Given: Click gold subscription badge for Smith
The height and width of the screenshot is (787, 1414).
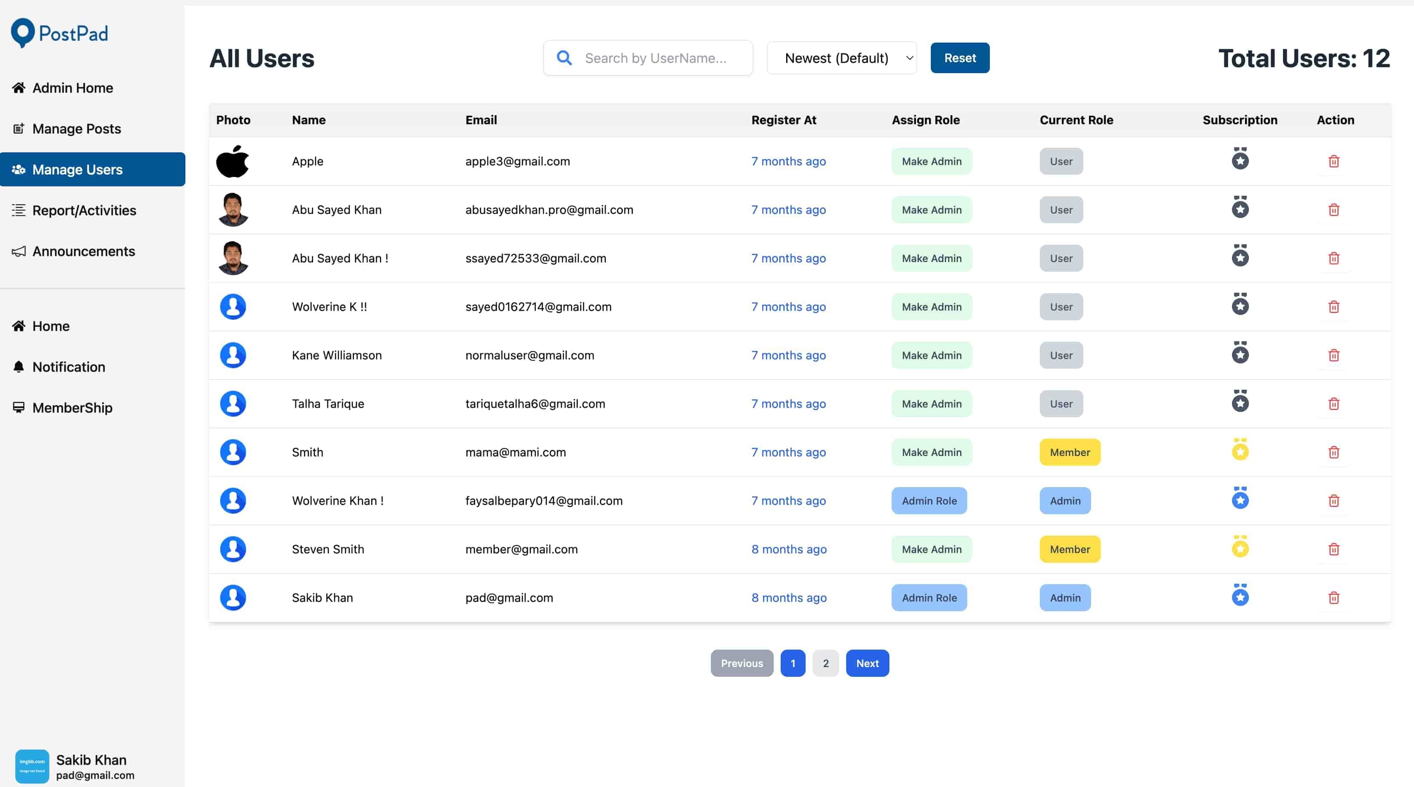Looking at the screenshot, I should pyautogui.click(x=1240, y=449).
